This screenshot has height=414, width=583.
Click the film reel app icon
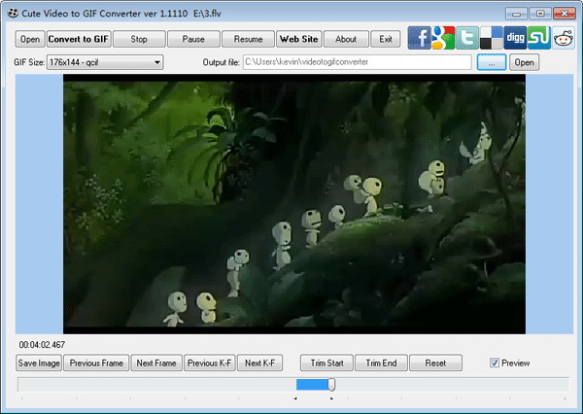[13, 14]
